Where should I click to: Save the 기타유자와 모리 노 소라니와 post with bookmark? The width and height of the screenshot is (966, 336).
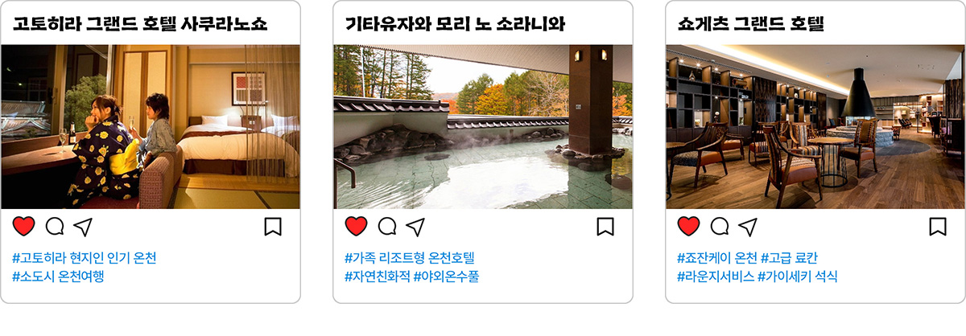tap(605, 227)
